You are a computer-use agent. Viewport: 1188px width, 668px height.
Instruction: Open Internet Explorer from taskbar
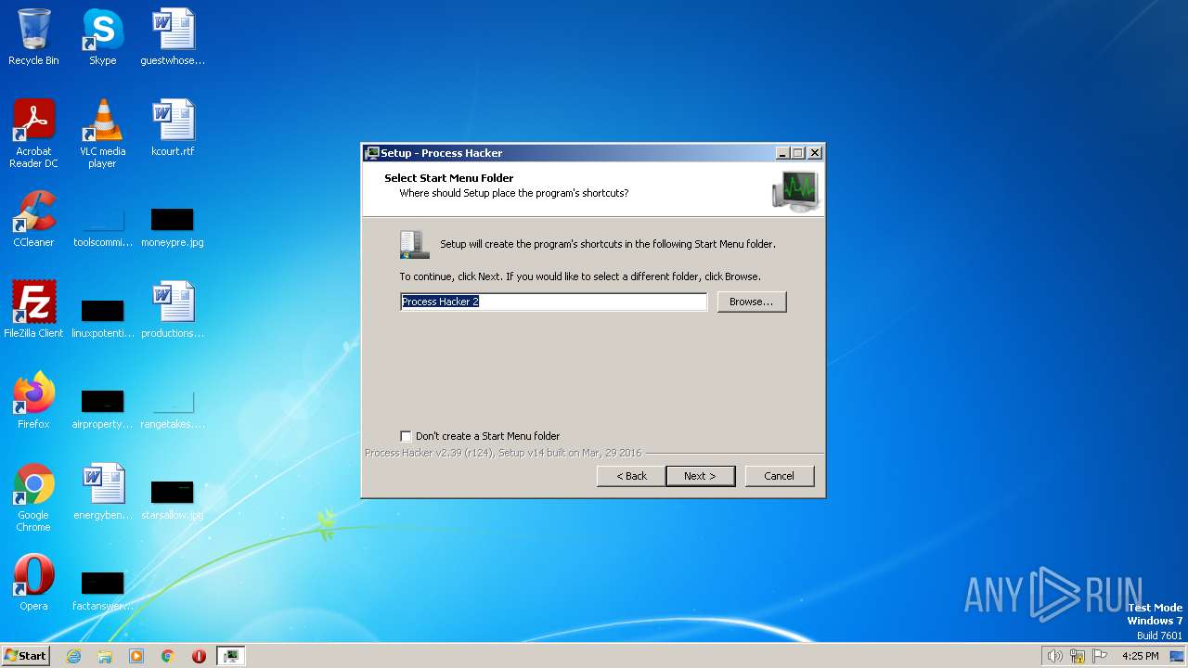73,656
